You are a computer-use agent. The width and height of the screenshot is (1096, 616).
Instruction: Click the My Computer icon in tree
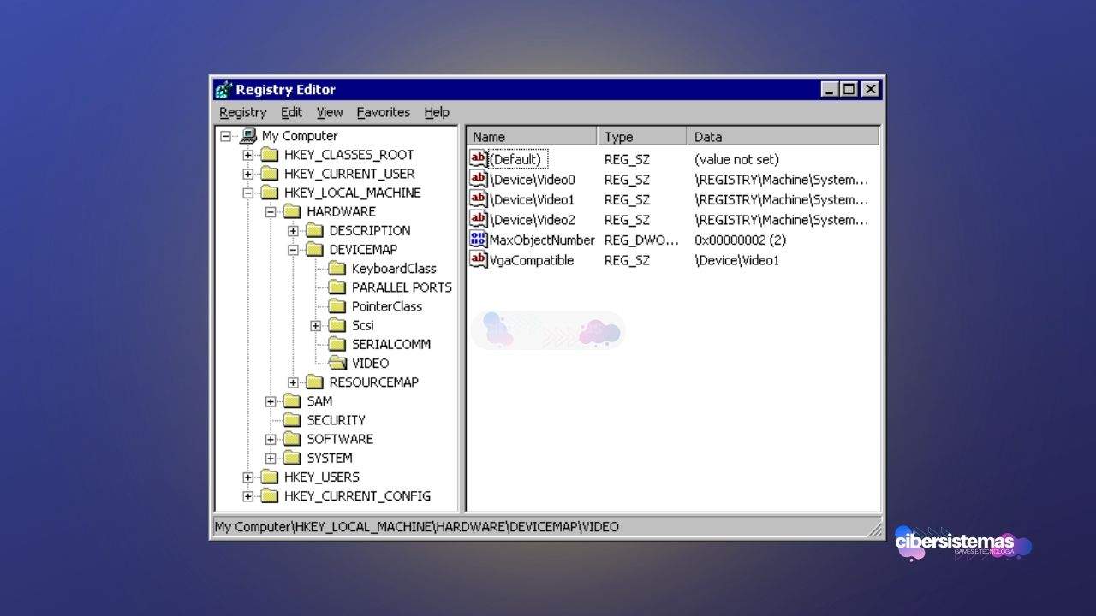click(x=249, y=135)
